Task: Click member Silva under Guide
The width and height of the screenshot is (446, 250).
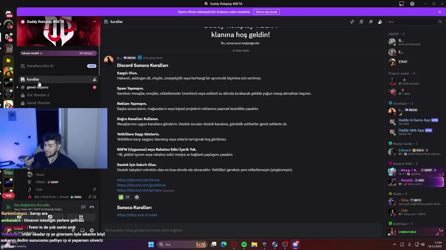Action: coord(416,202)
